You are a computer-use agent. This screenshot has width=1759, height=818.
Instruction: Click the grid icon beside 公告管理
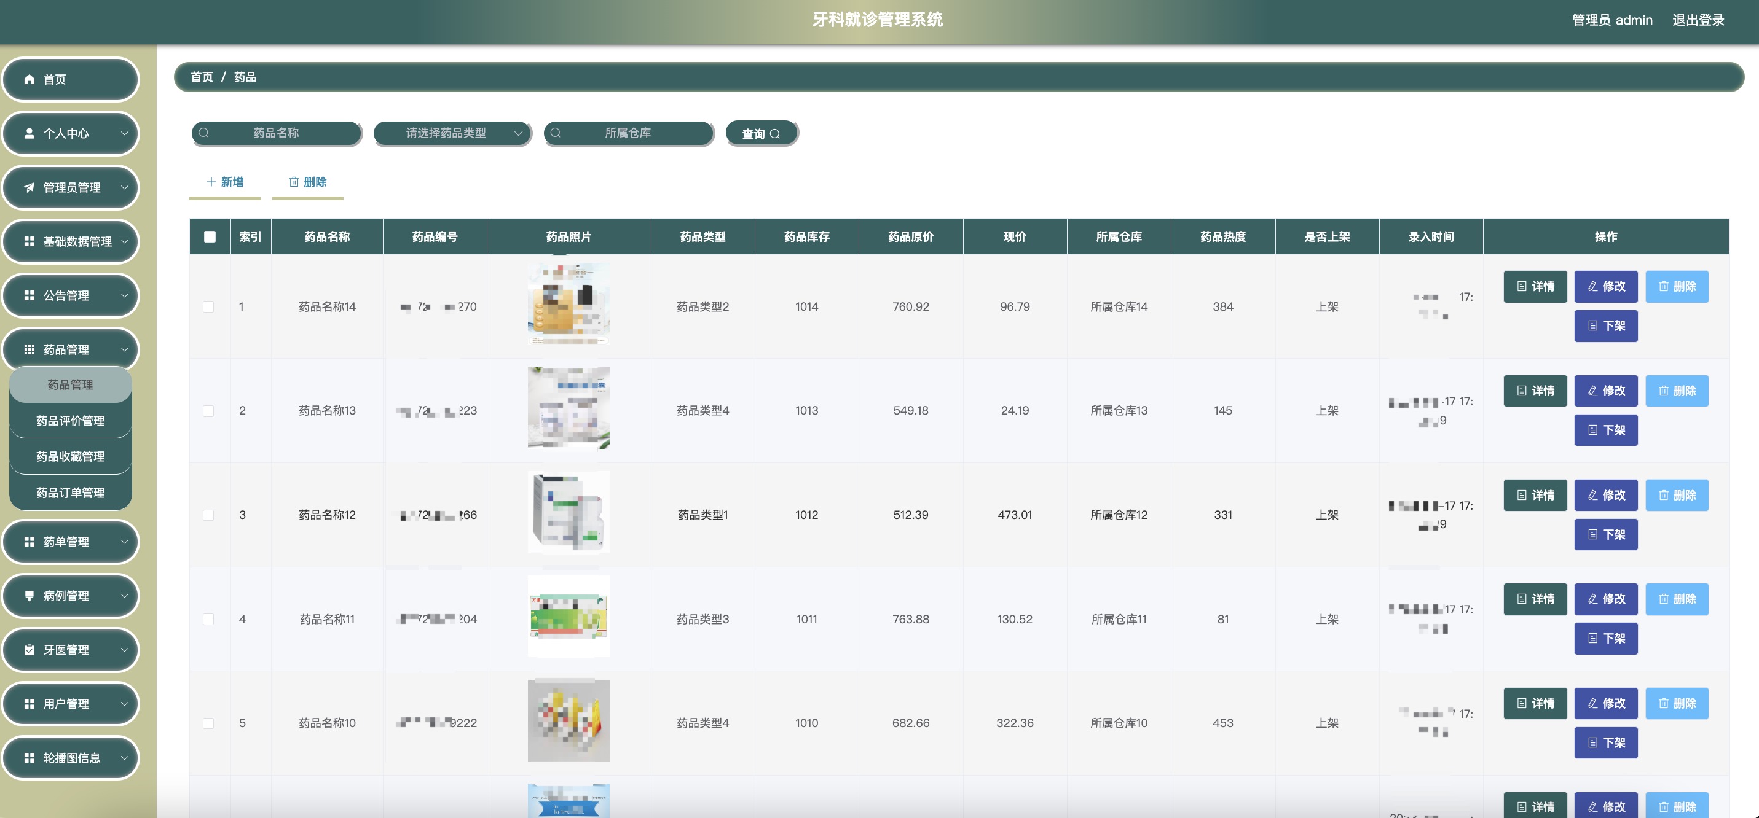pyautogui.click(x=30, y=295)
